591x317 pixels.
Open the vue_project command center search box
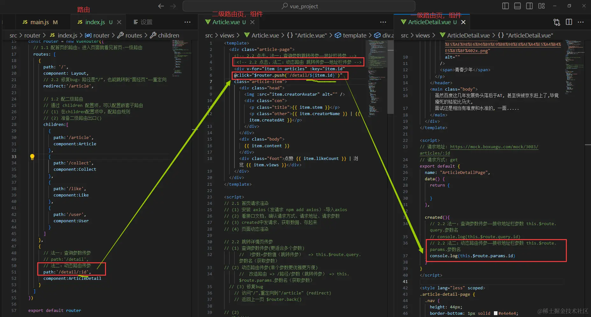(x=299, y=6)
